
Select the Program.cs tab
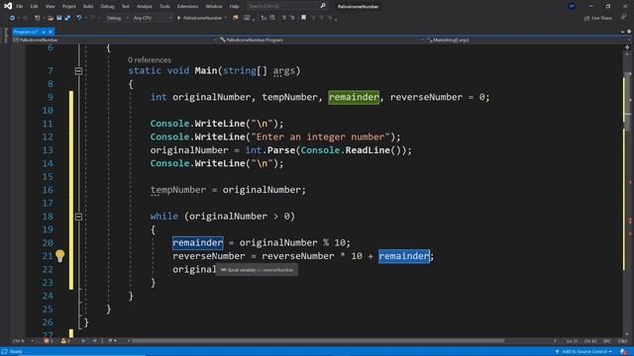[x=25, y=32]
